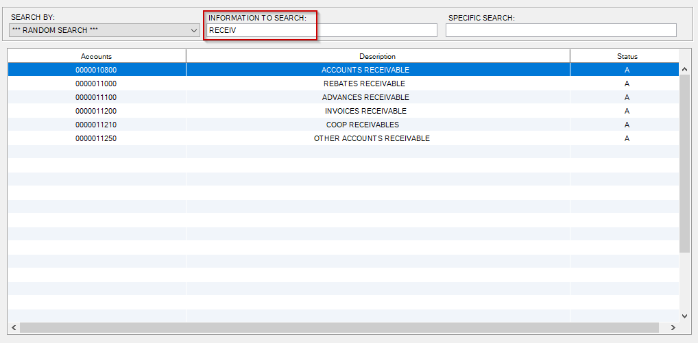Click the vertical scrollbar thumb
This screenshot has height=343, width=698.
pyautogui.click(x=684, y=164)
